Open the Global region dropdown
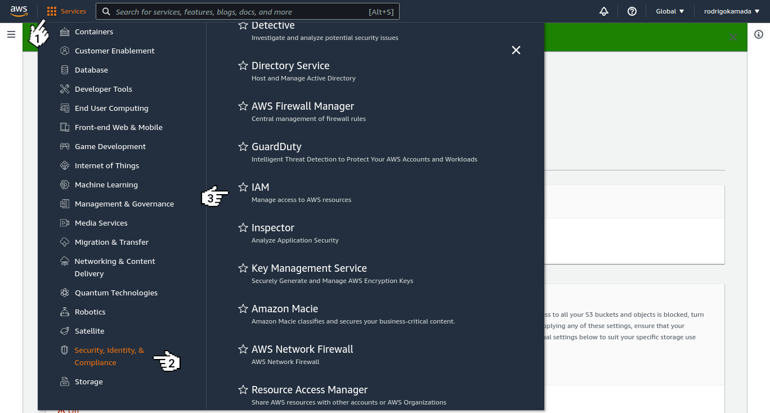This screenshot has height=413, width=770. [669, 11]
